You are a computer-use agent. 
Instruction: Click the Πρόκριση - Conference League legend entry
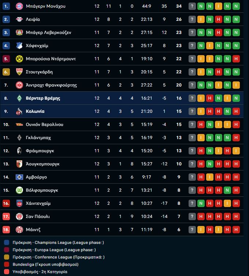click(x=59, y=257)
